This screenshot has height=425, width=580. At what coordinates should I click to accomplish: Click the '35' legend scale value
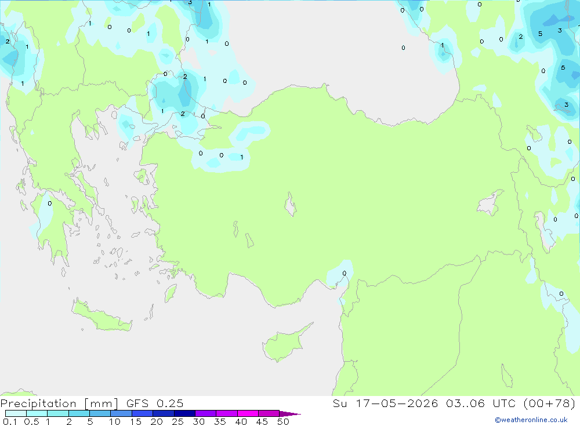coord(220,422)
